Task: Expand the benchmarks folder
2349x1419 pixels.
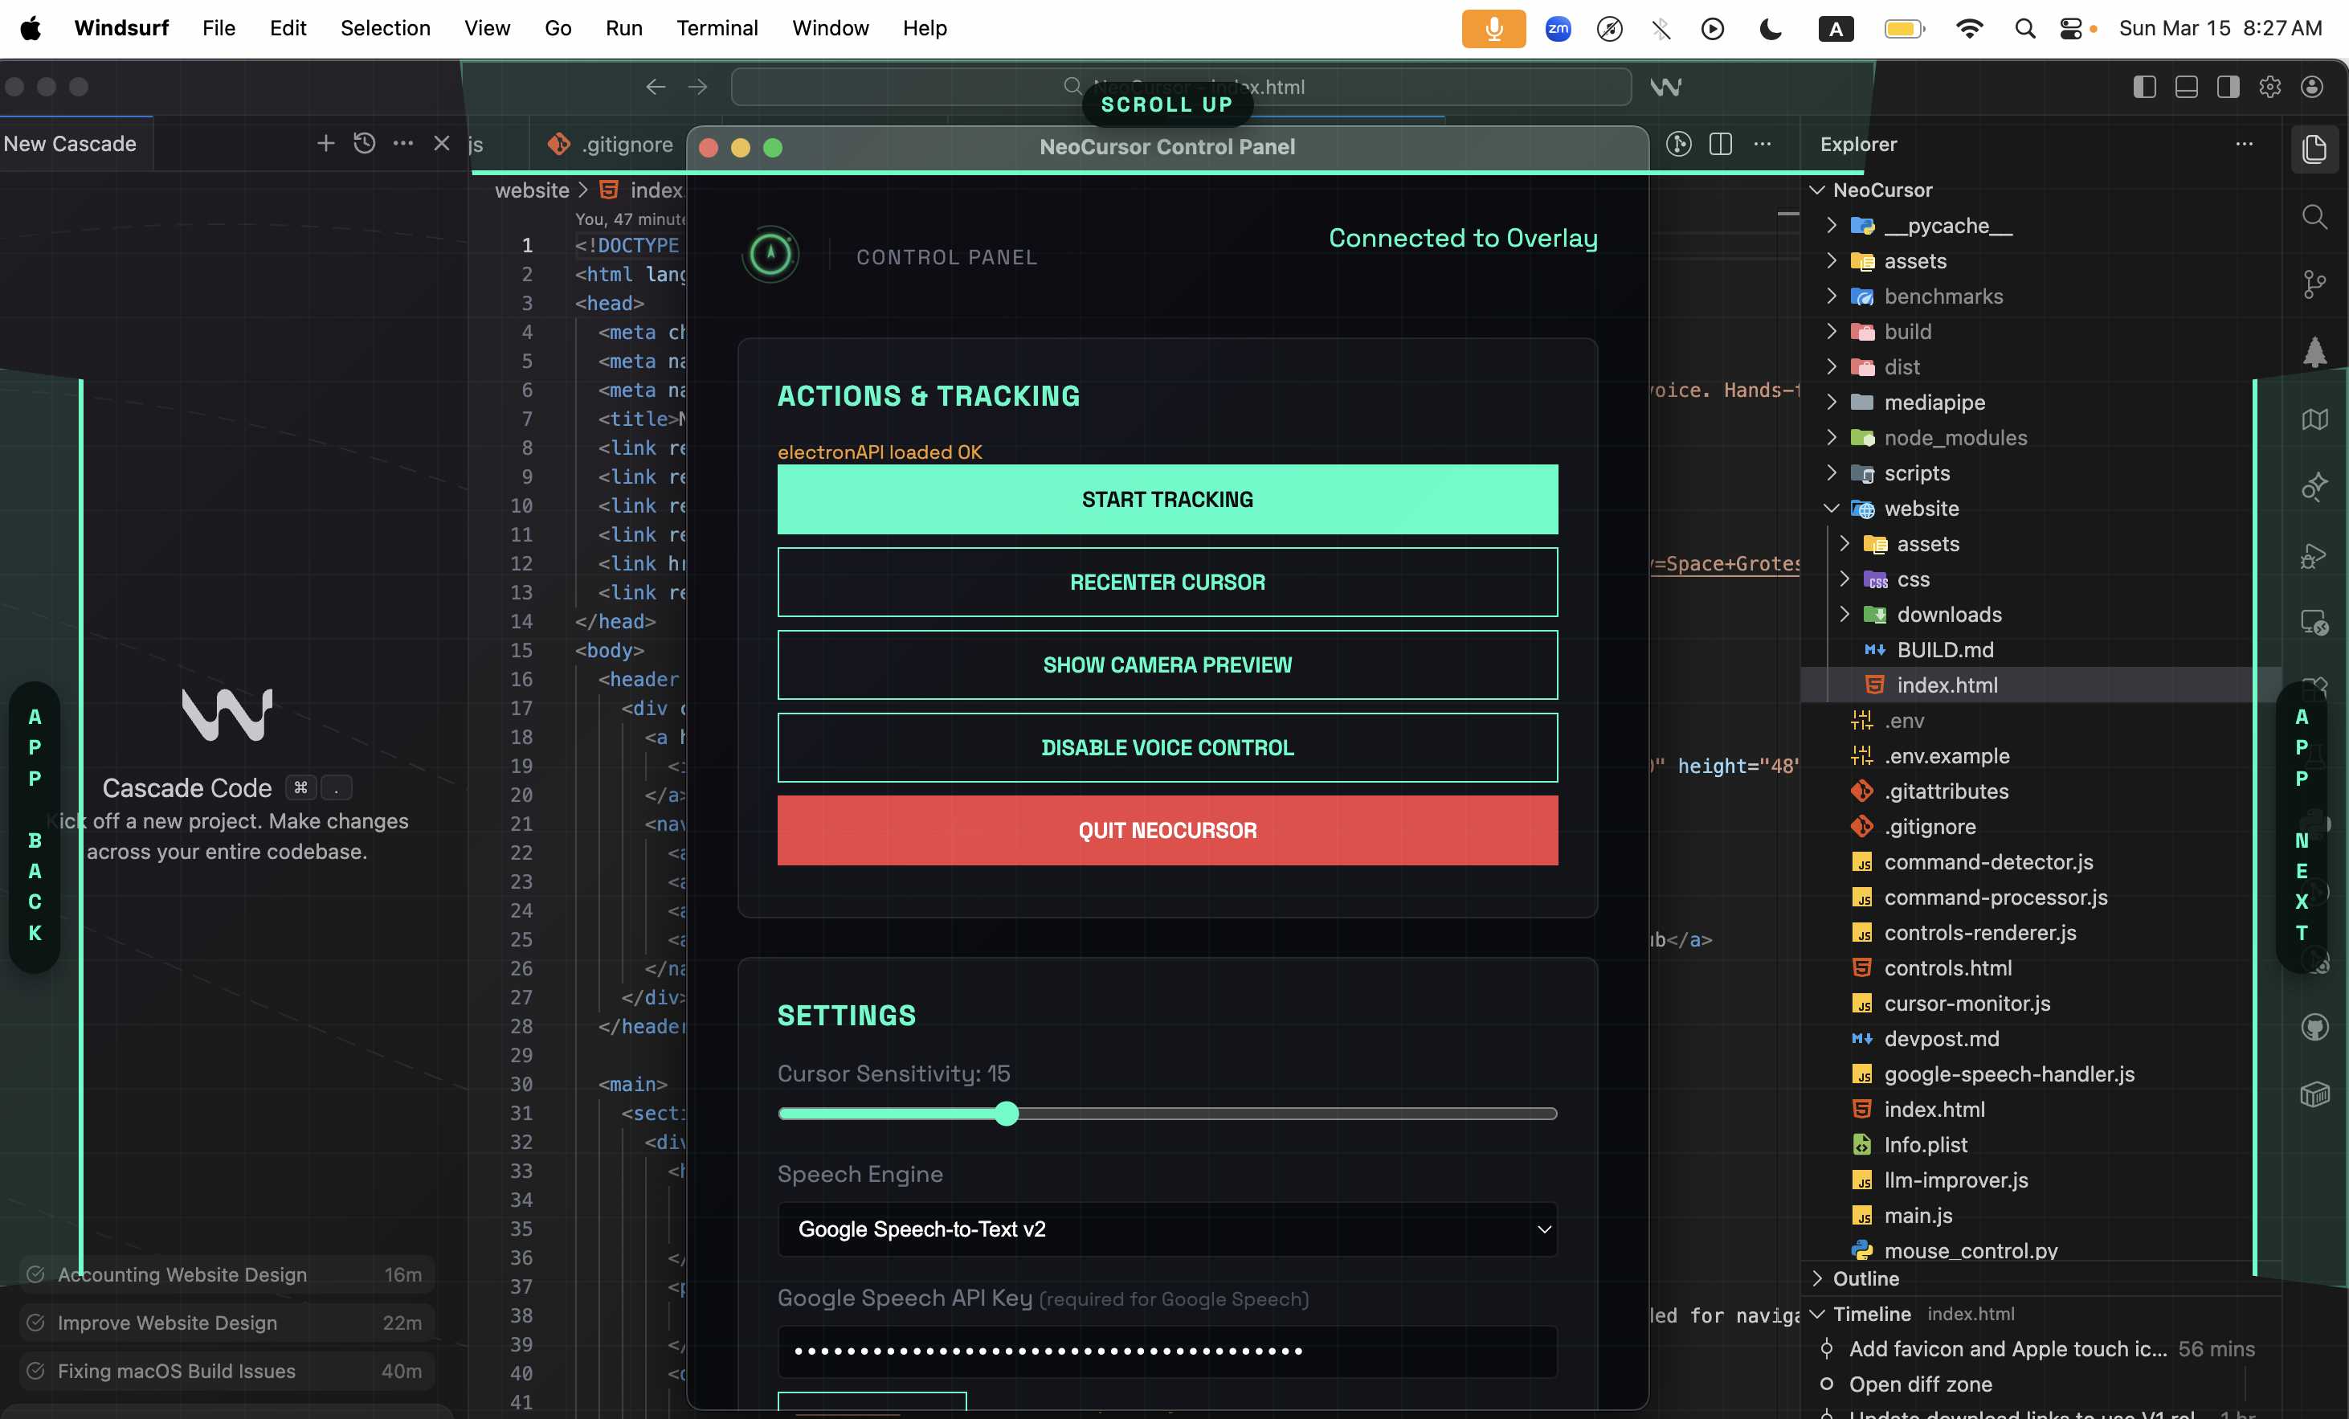Action: tap(1942, 296)
